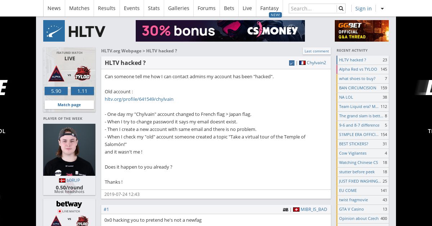Open the CS.MONEY 30% bonus banner
The width and height of the screenshot is (432, 226).
coord(220,31)
